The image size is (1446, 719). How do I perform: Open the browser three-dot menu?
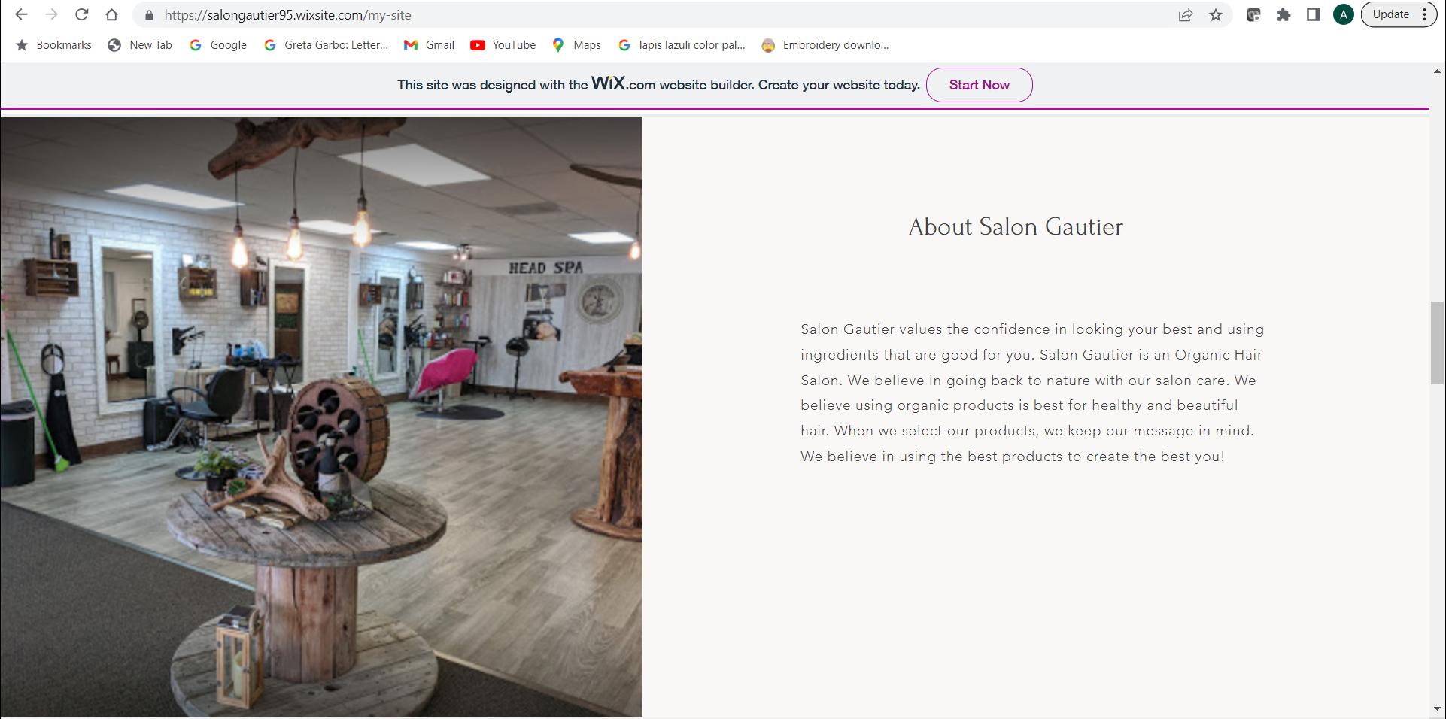tap(1425, 14)
